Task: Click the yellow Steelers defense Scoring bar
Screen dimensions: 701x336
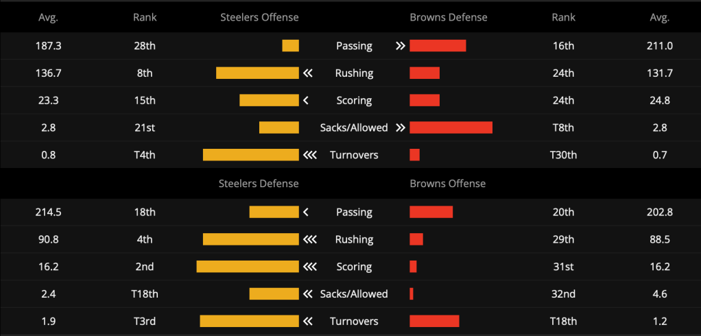Action: 248,267
